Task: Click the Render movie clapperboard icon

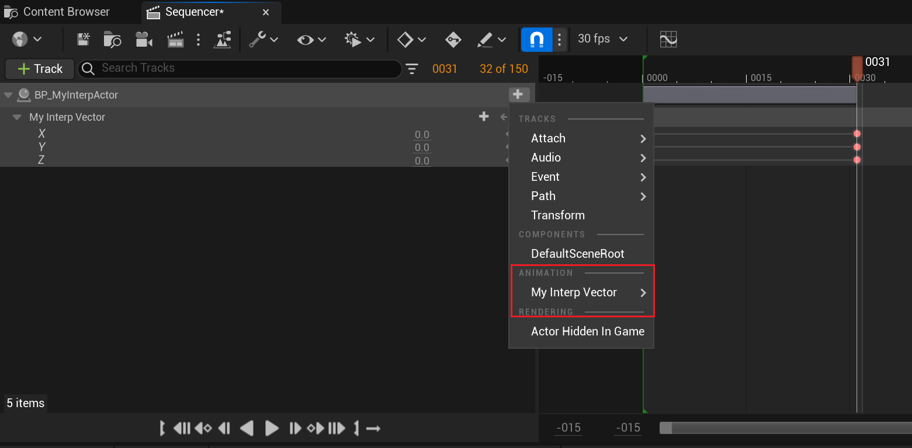Action: coord(175,40)
